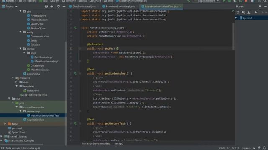Click the red Stop button in toolbar
This screenshot has width=268, height=150.
pos(246,1)
